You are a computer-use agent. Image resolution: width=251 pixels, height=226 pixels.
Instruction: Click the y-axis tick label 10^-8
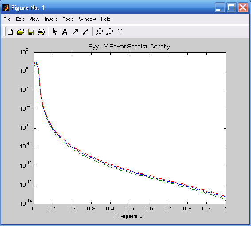point(25,146)
